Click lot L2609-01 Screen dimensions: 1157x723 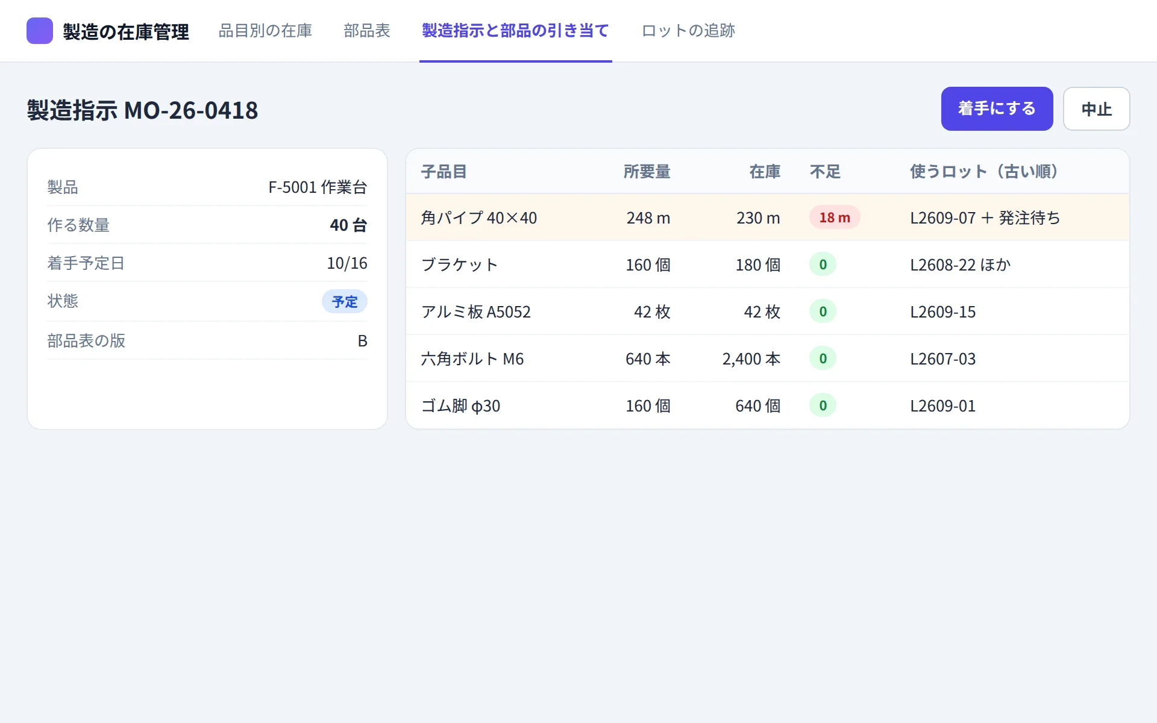[943, 405]
